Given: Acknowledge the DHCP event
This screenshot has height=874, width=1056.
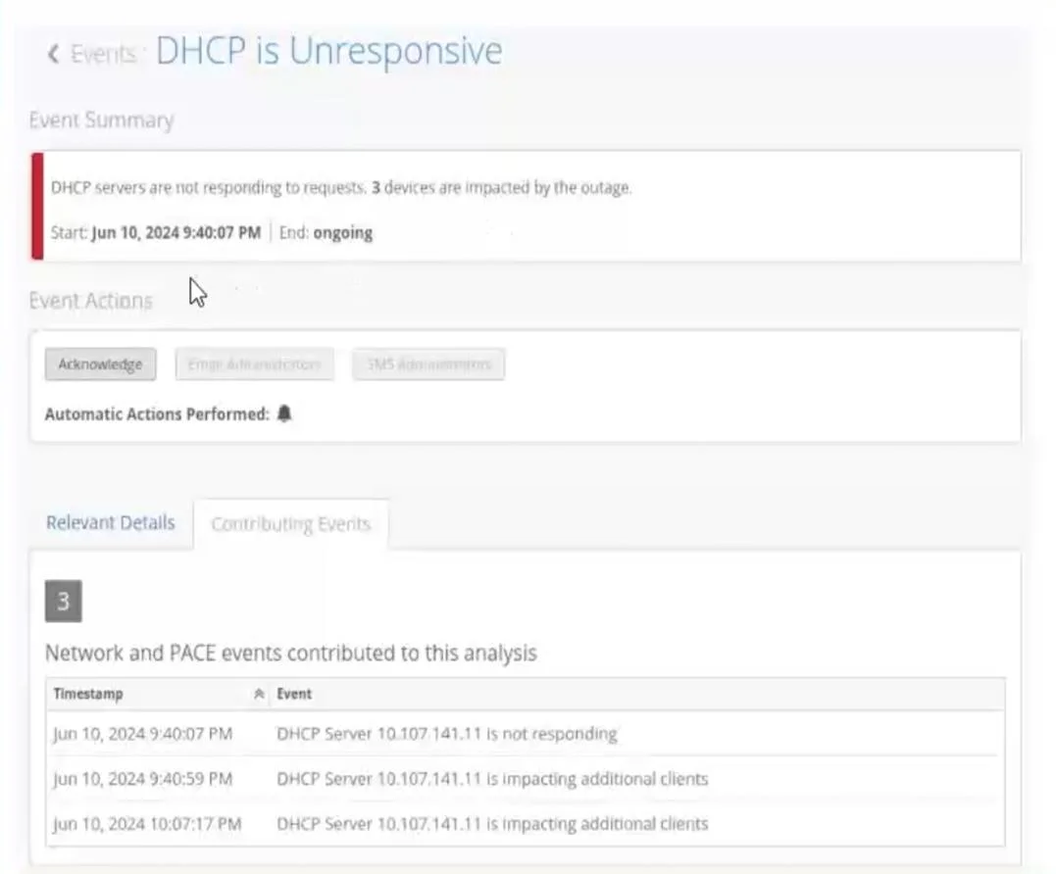Looking at the screenshot, I should click(100, 364).
